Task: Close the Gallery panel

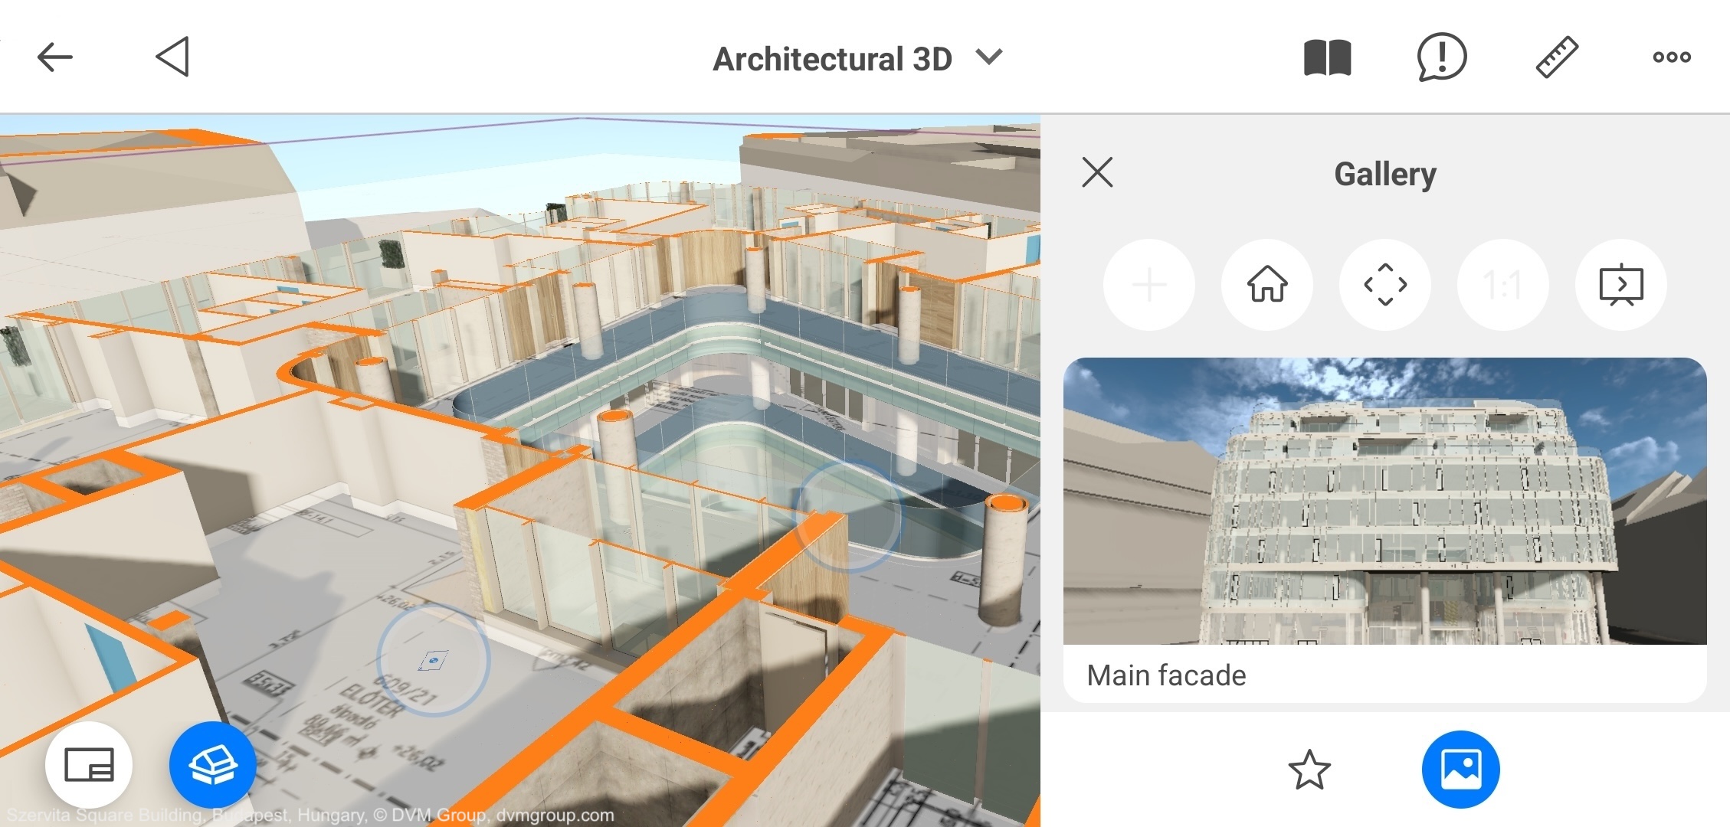Action: click(1097, 172)
